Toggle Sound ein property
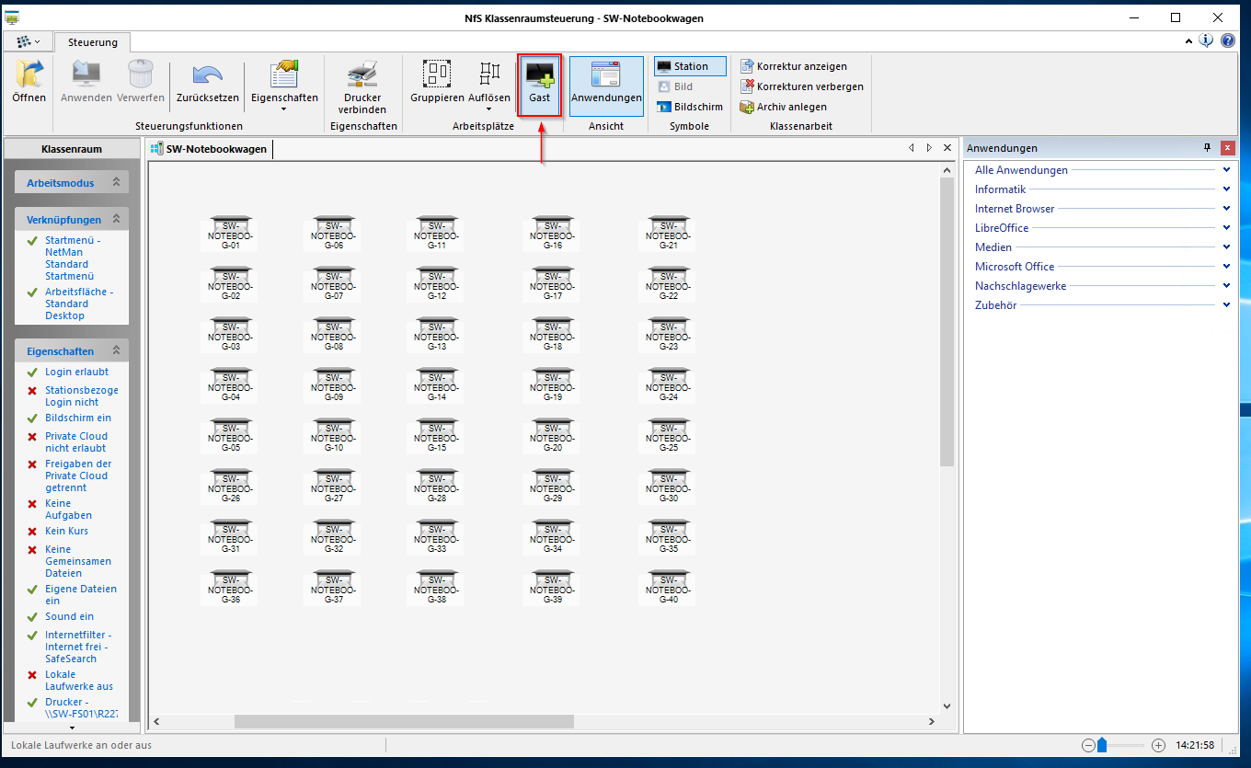This screenshot has width=1251, height=768. coord(69,617)
